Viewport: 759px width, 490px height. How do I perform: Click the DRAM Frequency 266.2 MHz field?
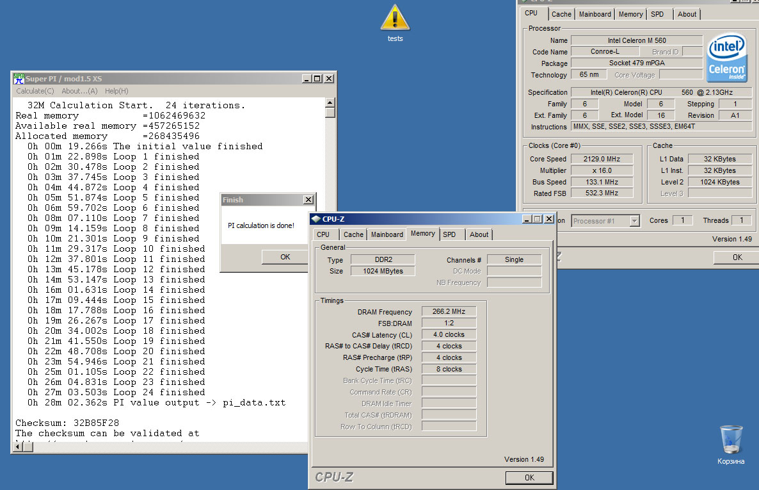[x=449, y=312]
